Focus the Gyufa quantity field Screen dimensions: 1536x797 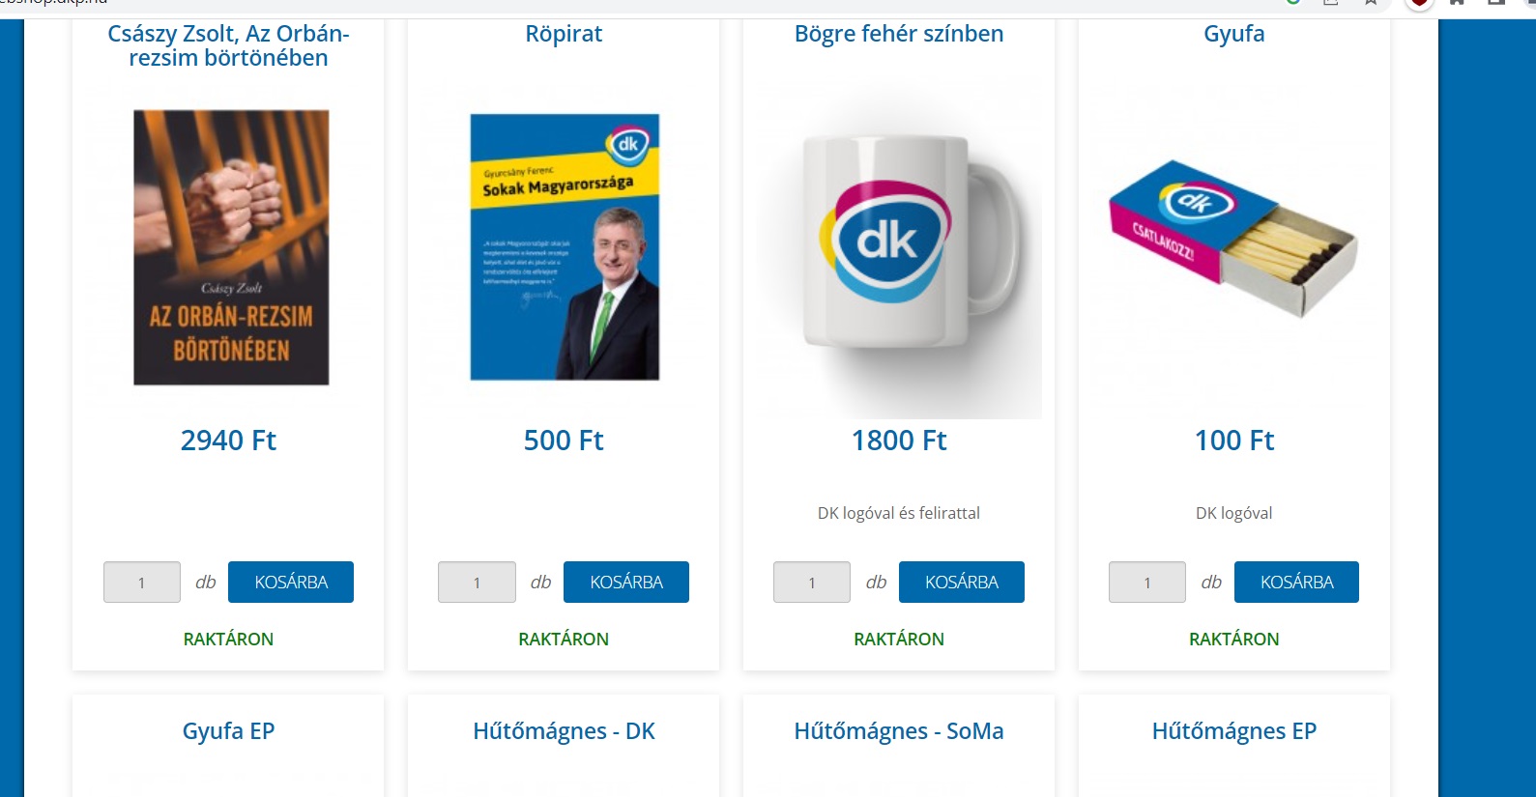[x=1147, y=583]
